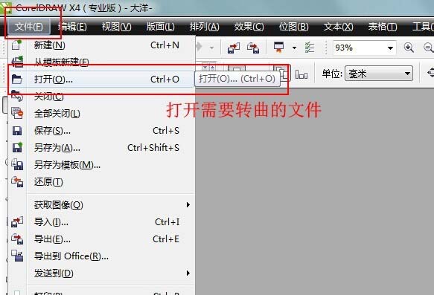Click the close-all icon beside 全部关闭
Screen dimensions: 434x295
click(x=17, y=113)
